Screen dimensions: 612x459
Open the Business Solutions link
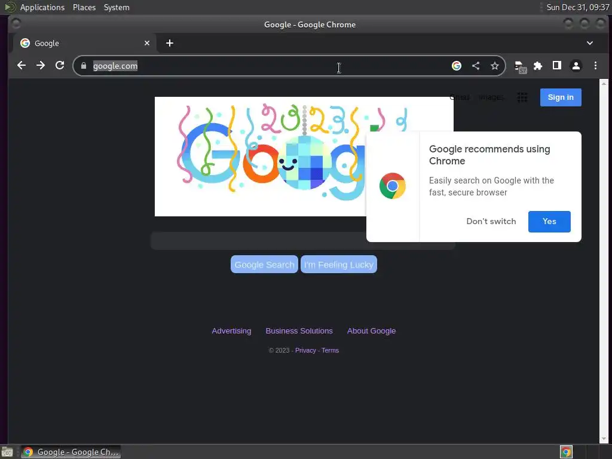pyautogui.click(x=299, y=331)
